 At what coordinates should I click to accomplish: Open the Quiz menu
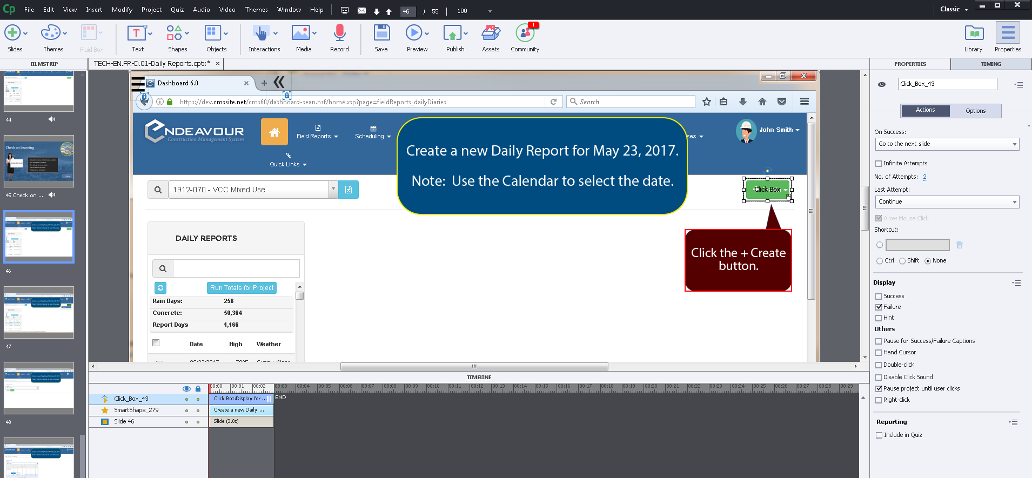click(177, 10)
